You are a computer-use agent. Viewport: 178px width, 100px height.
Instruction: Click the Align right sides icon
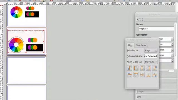coord(148,68)
